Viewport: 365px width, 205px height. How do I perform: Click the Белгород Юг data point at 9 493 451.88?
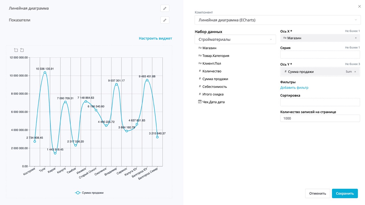pos(147,80)
